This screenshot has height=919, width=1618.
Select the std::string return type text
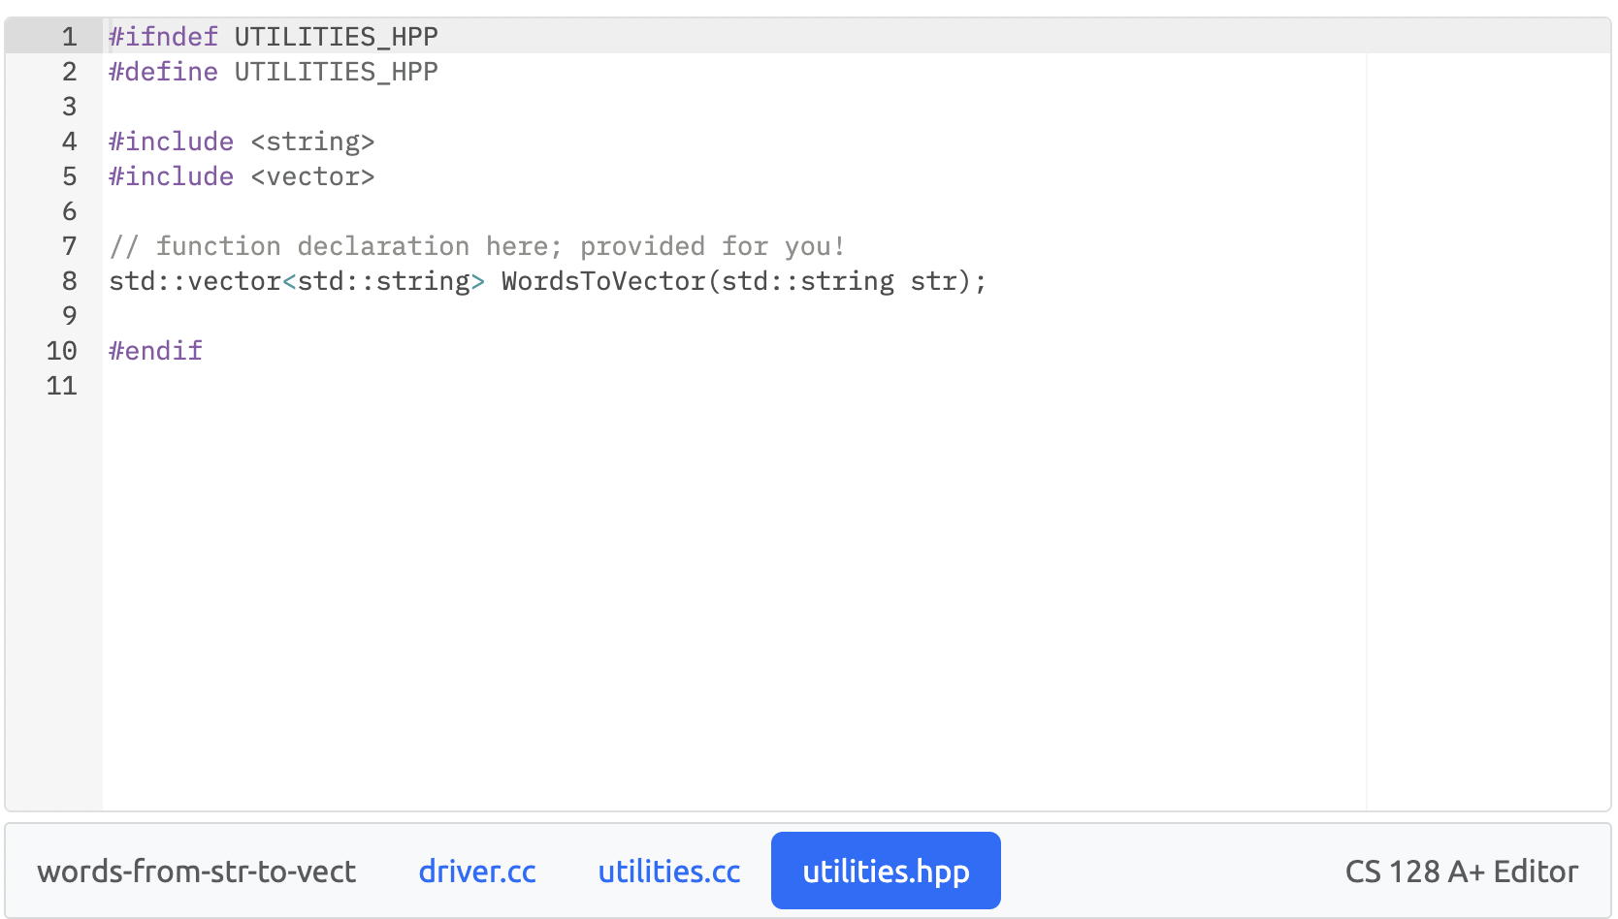(291, 281)
